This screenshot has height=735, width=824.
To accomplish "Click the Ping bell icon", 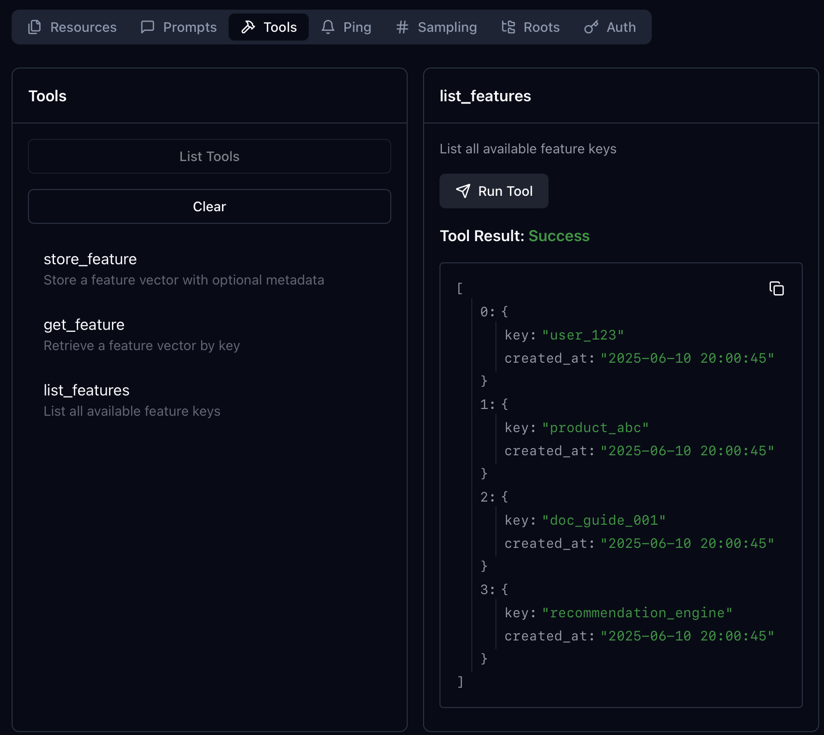I will 328,27.
